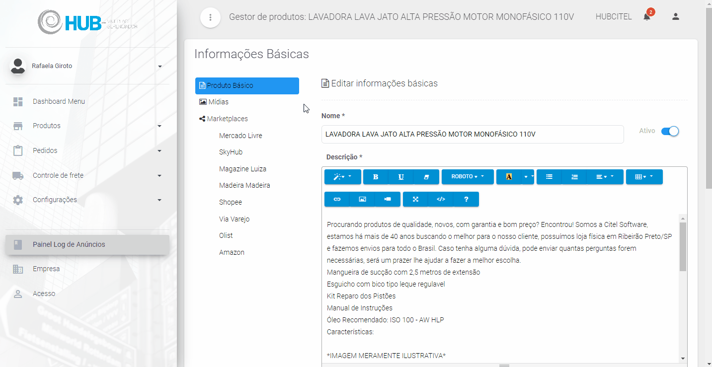Select Mercado Livre marketplace
The width and height of the screenshot is (712, 367).
pyautogui.click(x=240, y=136)
